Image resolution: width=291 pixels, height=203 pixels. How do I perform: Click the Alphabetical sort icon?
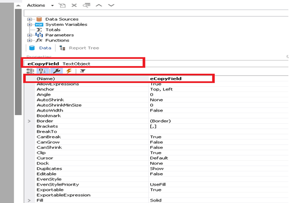(43, 71)
